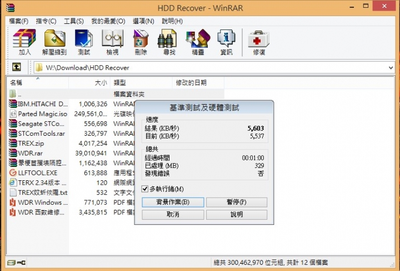Open the 說明(H) menu

[x=172, y=21]
